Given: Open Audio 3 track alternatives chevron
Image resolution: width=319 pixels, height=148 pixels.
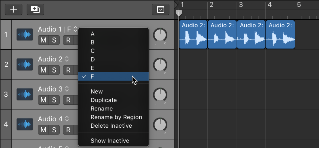Looking at the screenshot, I should coord(67,89).
